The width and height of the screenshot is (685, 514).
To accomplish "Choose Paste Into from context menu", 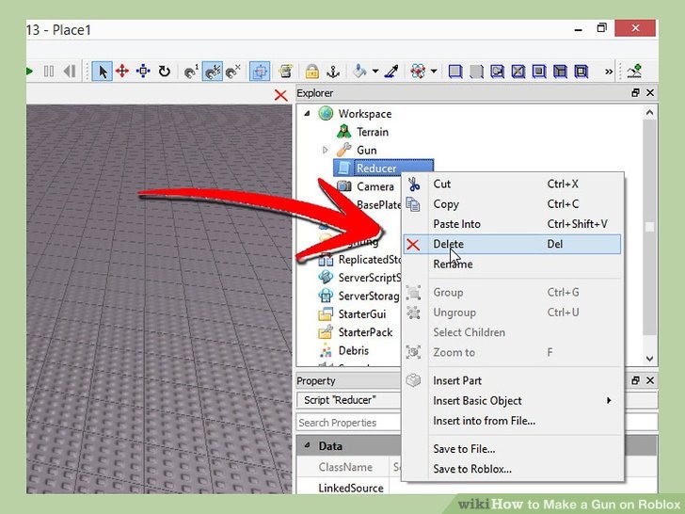I will [513, 224].
